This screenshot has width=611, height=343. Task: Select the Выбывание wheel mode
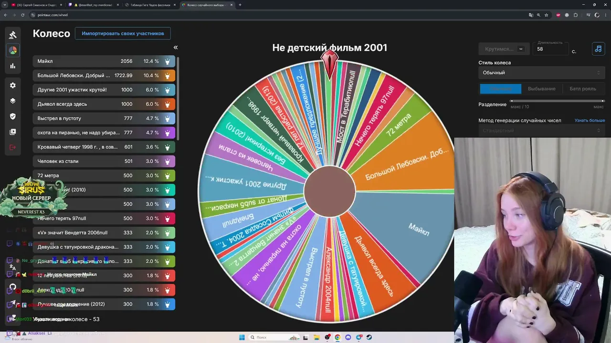click(x=541, y=89)
